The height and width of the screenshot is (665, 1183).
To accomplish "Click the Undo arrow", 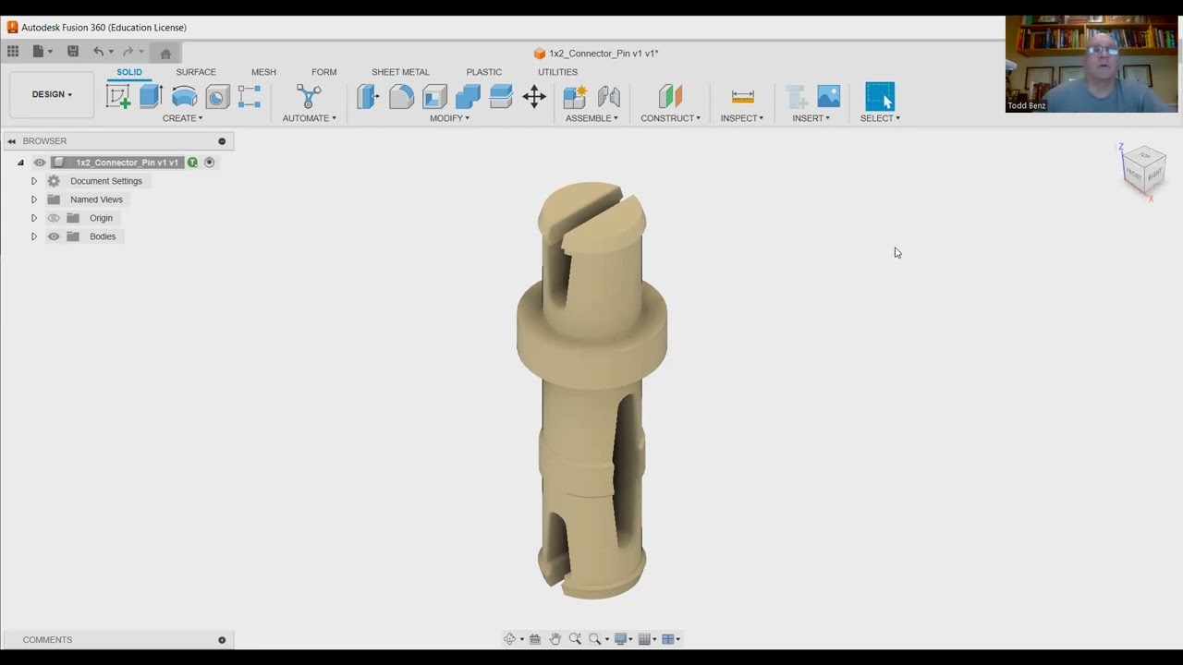I will pos(98,52).
